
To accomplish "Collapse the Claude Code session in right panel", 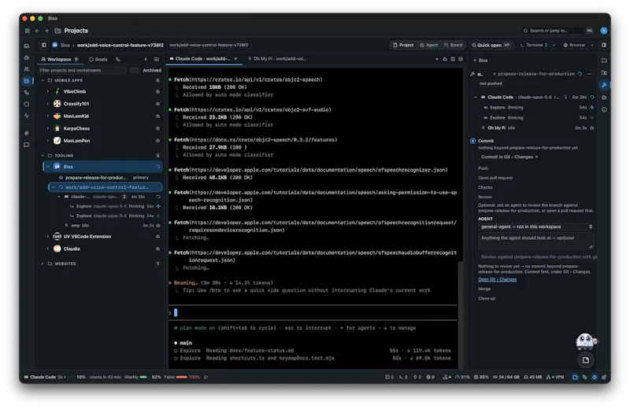I will tap(476, 97).
